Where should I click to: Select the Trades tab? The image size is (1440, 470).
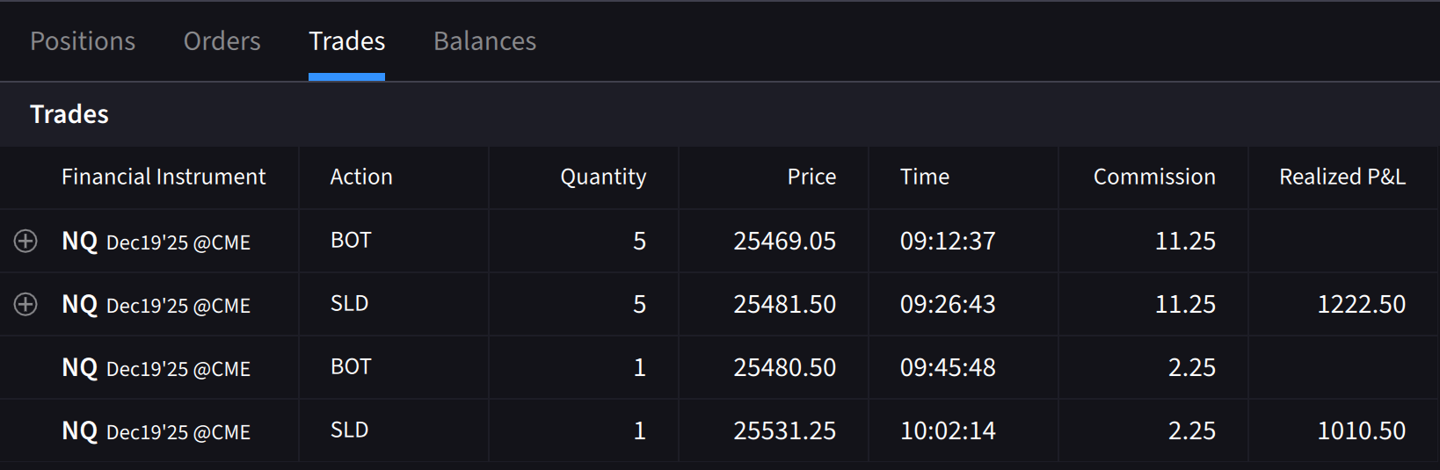click(346, 41)
